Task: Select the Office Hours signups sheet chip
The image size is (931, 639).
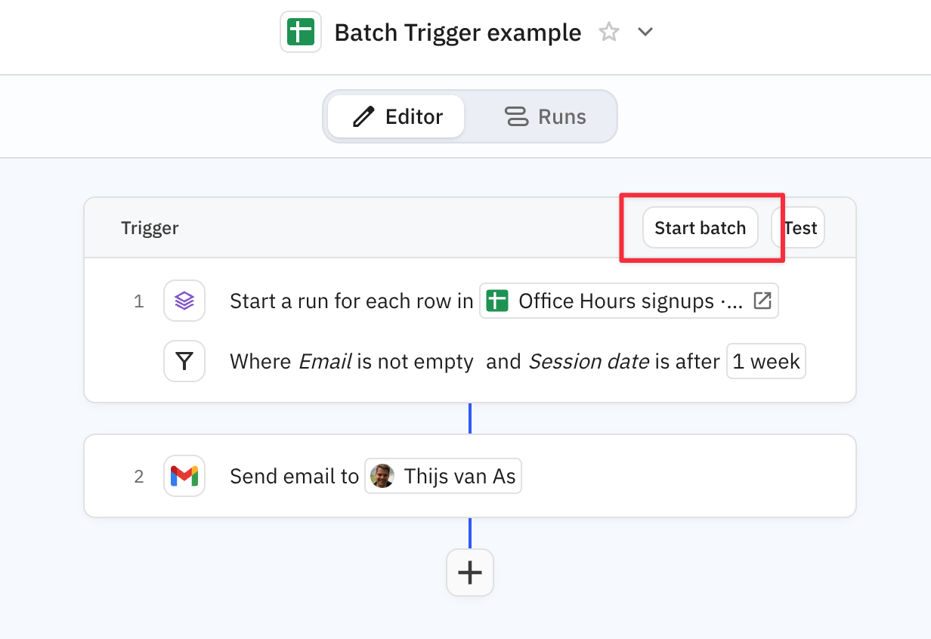Action: [616, 301]
